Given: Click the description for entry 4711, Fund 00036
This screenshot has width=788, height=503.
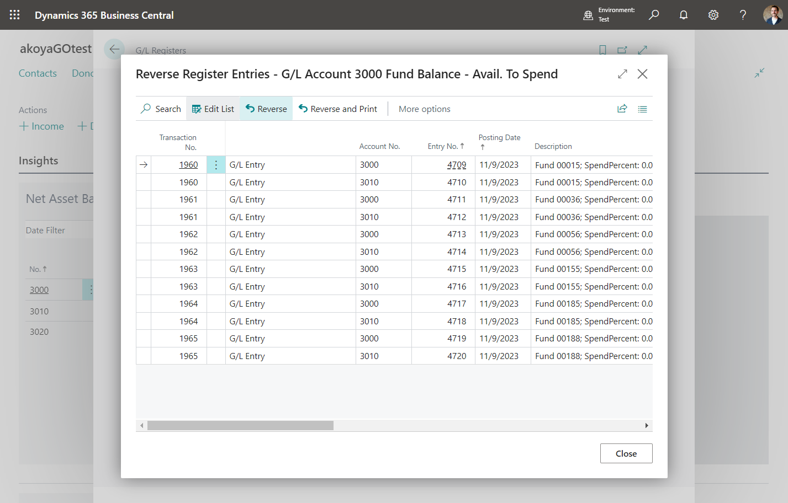Looking at the screenshot, I should (592, 200).
